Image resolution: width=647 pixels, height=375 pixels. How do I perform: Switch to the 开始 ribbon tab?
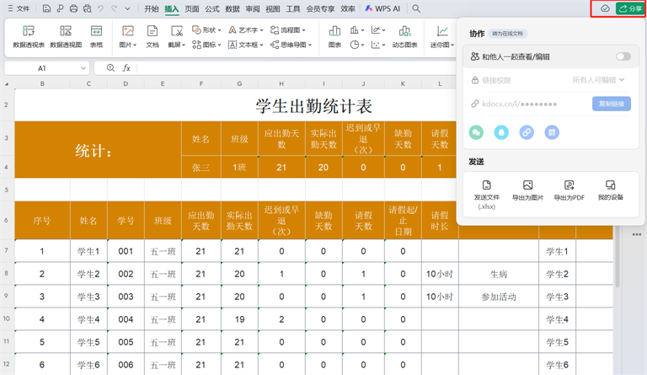[151, 8]
